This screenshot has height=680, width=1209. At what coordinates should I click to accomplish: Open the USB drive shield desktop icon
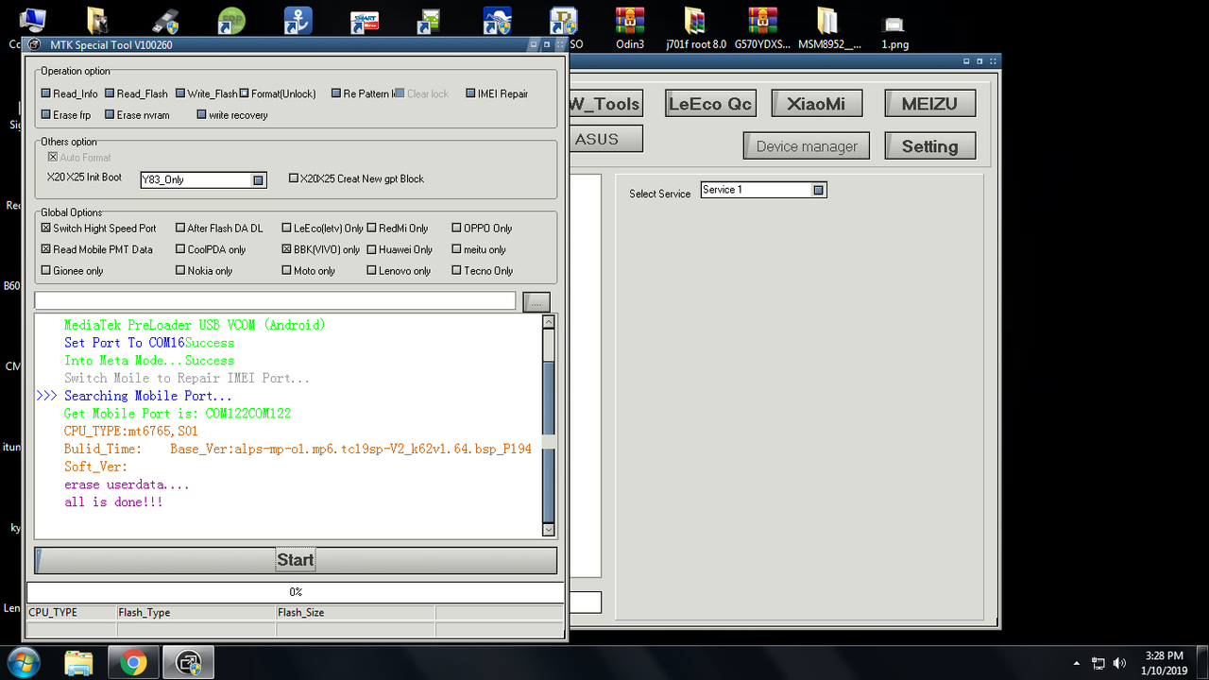(165, 21)
